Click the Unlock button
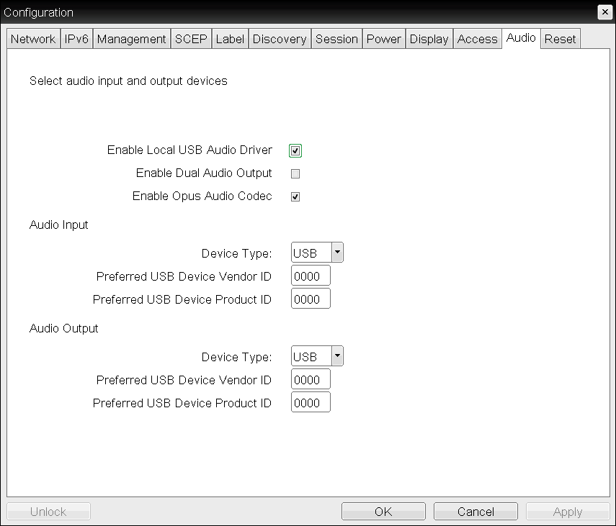616x526 pixels. [x=49, y=511]
